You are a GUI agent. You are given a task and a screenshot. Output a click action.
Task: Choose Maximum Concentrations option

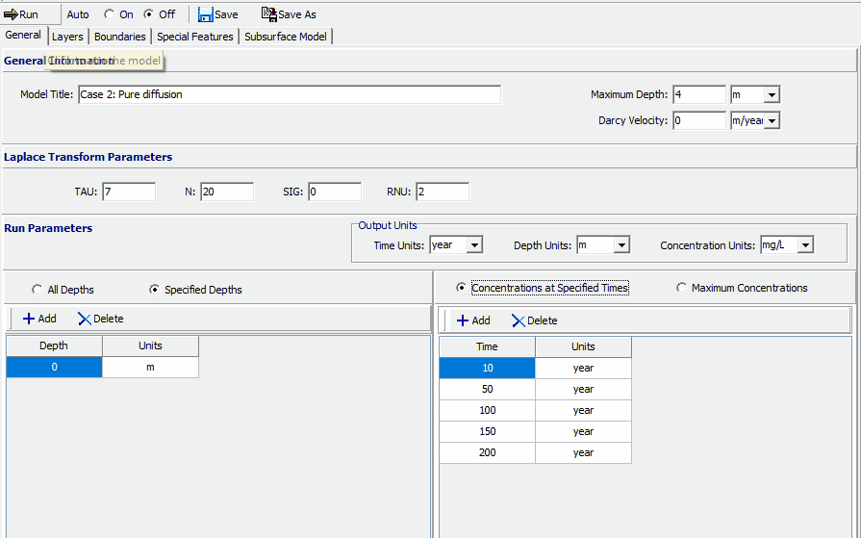(682, 288)
